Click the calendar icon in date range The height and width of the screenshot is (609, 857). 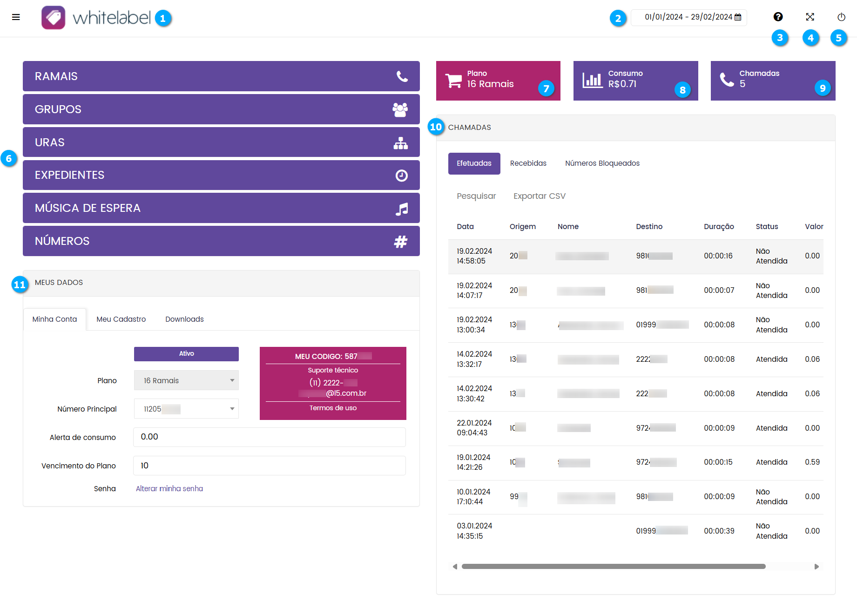tap(738, 17)
